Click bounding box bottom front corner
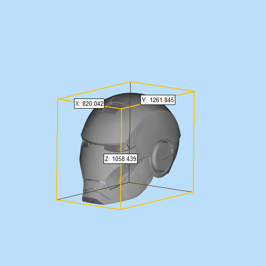Screen dimensions: 266x266 click(x=120, y=209)
